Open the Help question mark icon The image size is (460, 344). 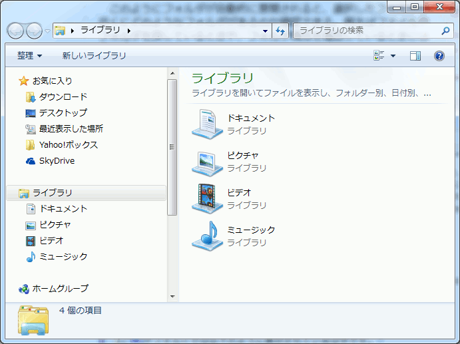[x=439, y=56]
